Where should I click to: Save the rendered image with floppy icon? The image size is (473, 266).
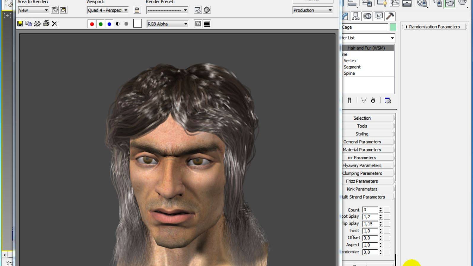pyautogui.click(x=20, y=24)
